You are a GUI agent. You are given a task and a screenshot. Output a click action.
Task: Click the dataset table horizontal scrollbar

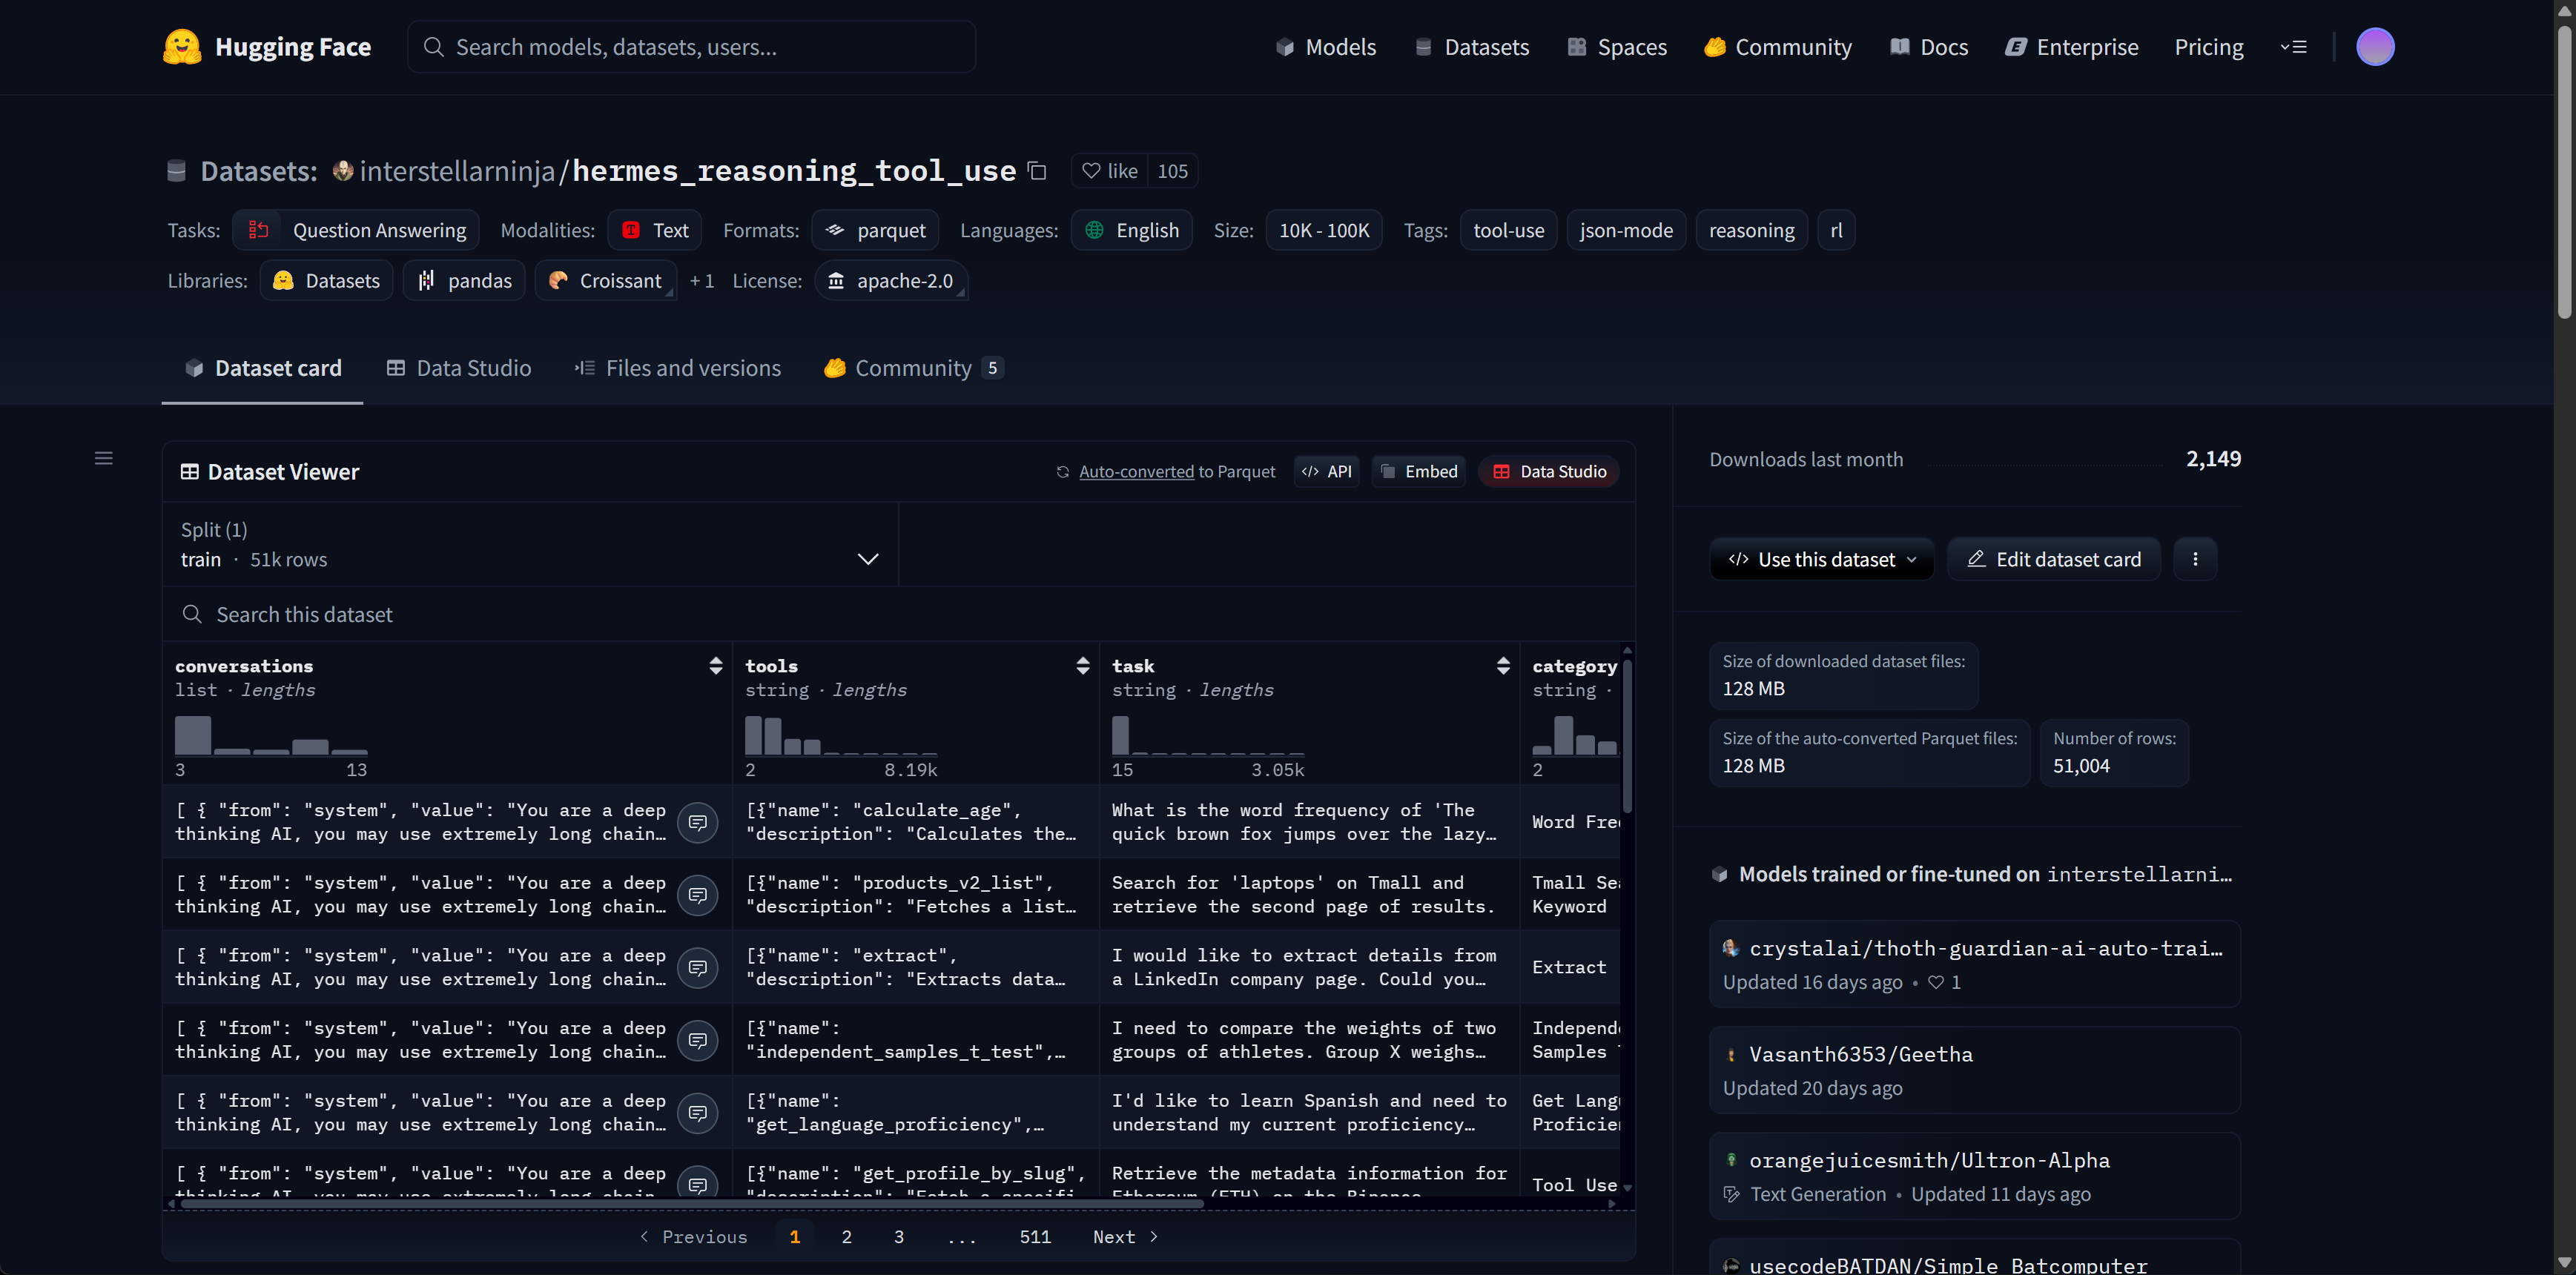(x=690, y=1204)
